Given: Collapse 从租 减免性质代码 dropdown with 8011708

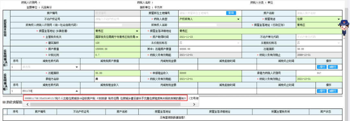Looking at the screenshot, I should 76,91.
